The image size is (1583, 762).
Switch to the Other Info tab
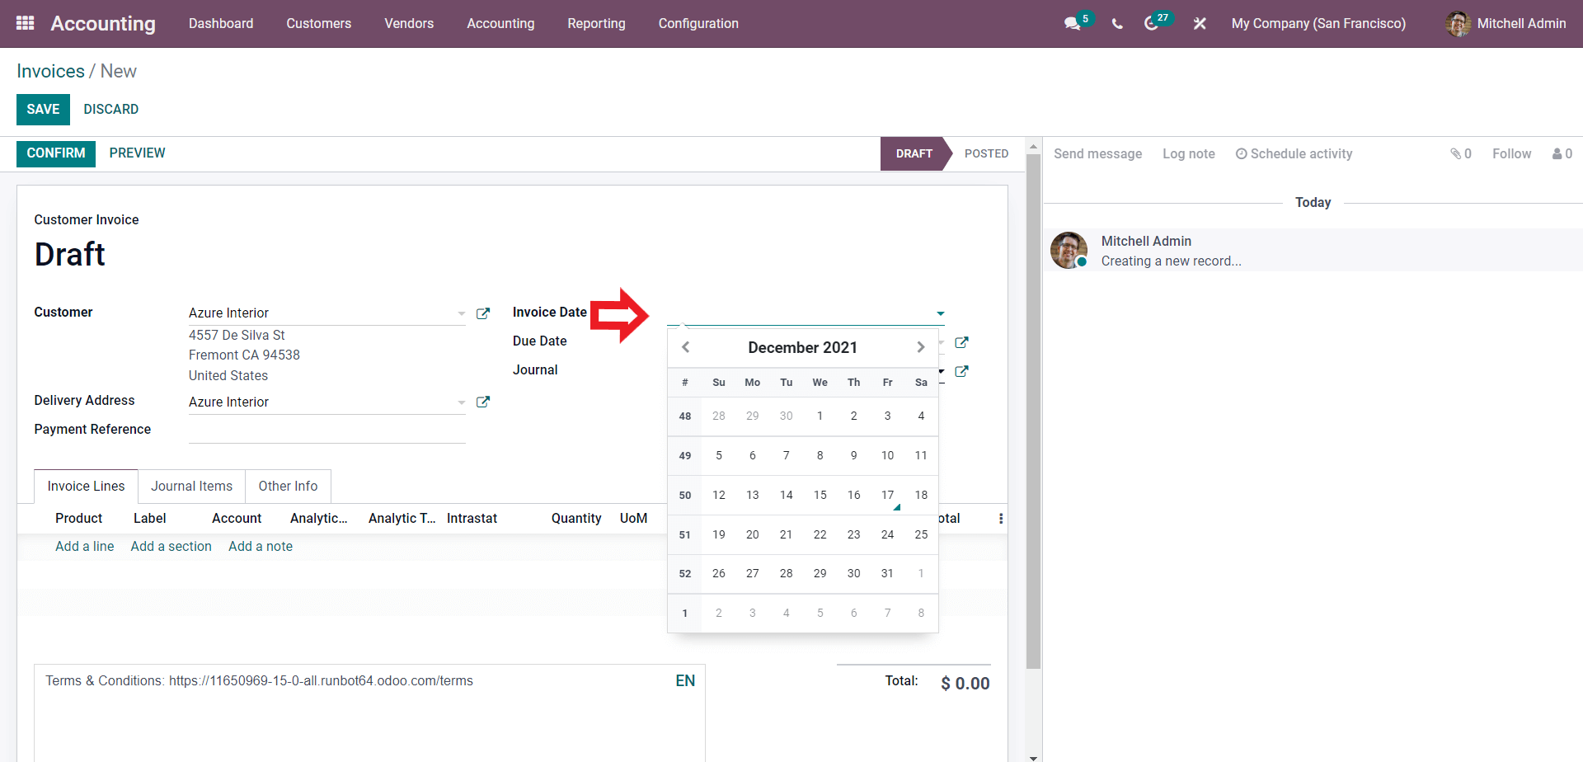click(x=288, y=486)
